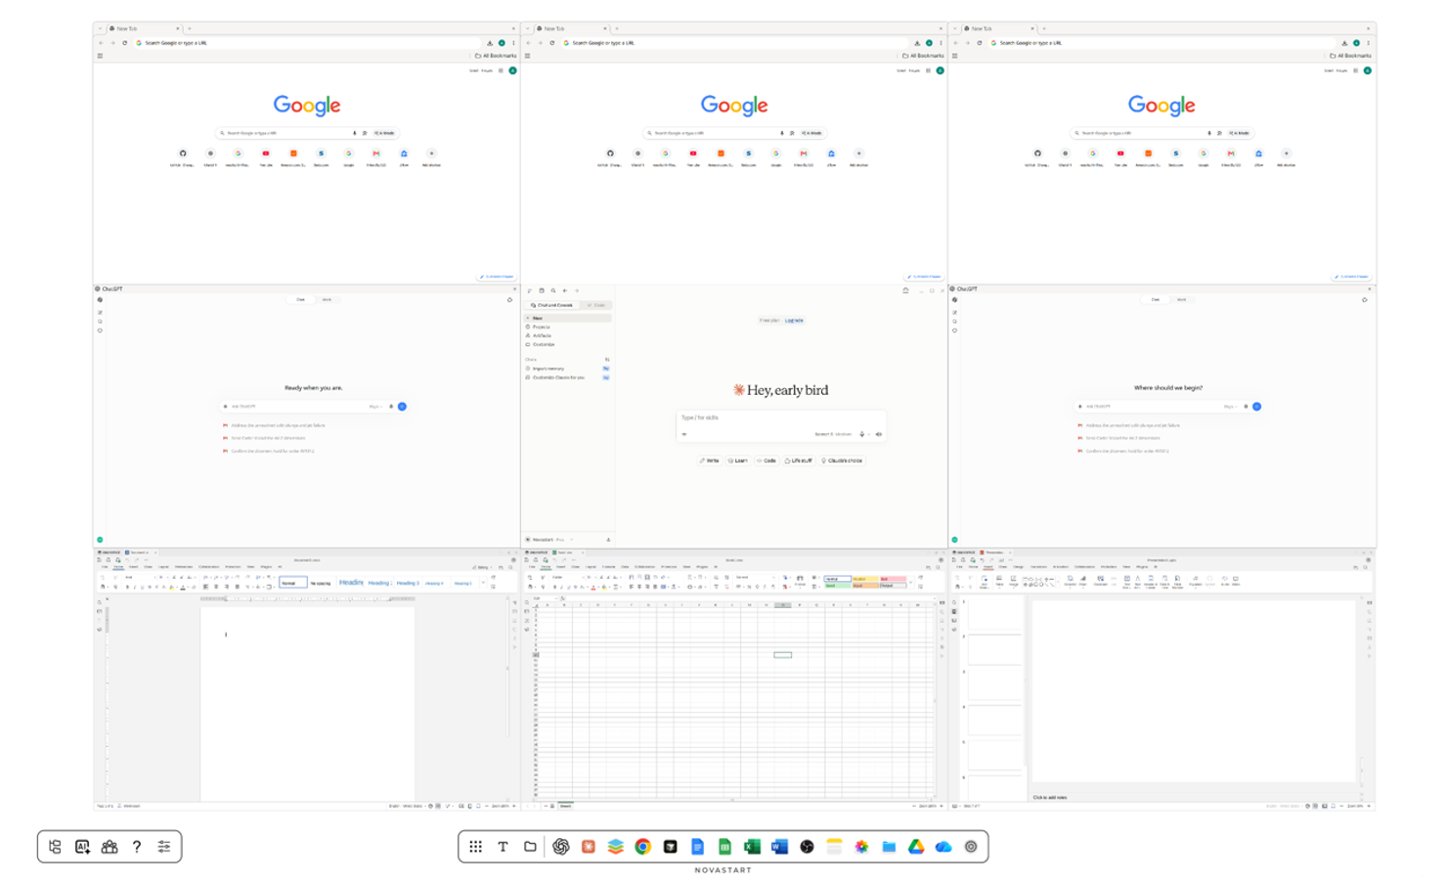Open the sliders preferences icon in left toolbar
The image size is (1447, 880).
pos(164,847)
